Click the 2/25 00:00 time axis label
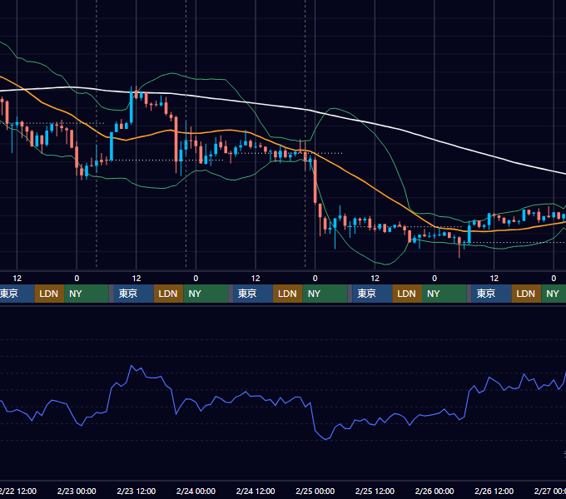 (x=315, y=491)
